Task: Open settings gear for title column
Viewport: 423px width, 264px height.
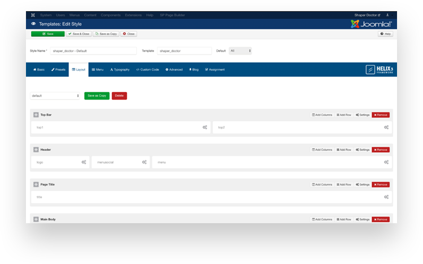Action: pyautogui.click(x=386, y=197)
